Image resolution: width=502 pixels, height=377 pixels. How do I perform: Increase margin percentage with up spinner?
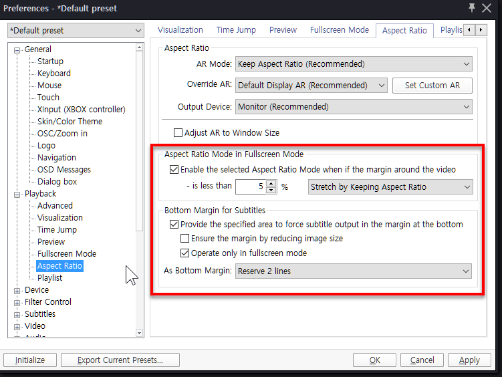(271, 183)
